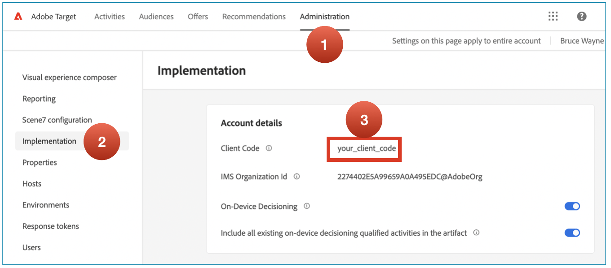The width and height of the screenshot is (611, 268).
Task: Disable the On-Device Decisioning toggle
Action: 572,206
